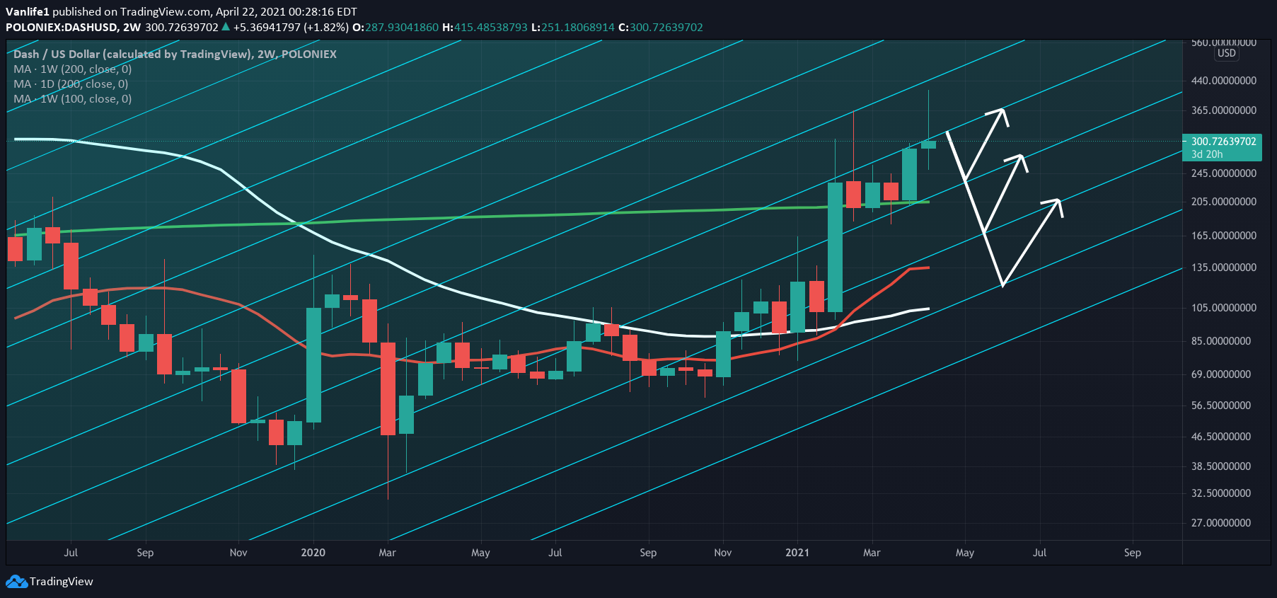Click the current price tag 300.72639702
1277x598 pixels.
tap(1223, 142)
